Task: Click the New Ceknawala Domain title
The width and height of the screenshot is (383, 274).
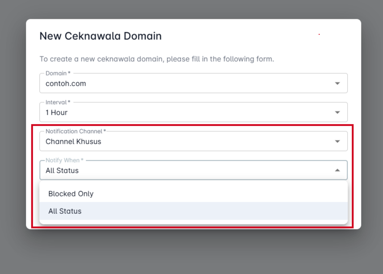Action: coord(101,36)
